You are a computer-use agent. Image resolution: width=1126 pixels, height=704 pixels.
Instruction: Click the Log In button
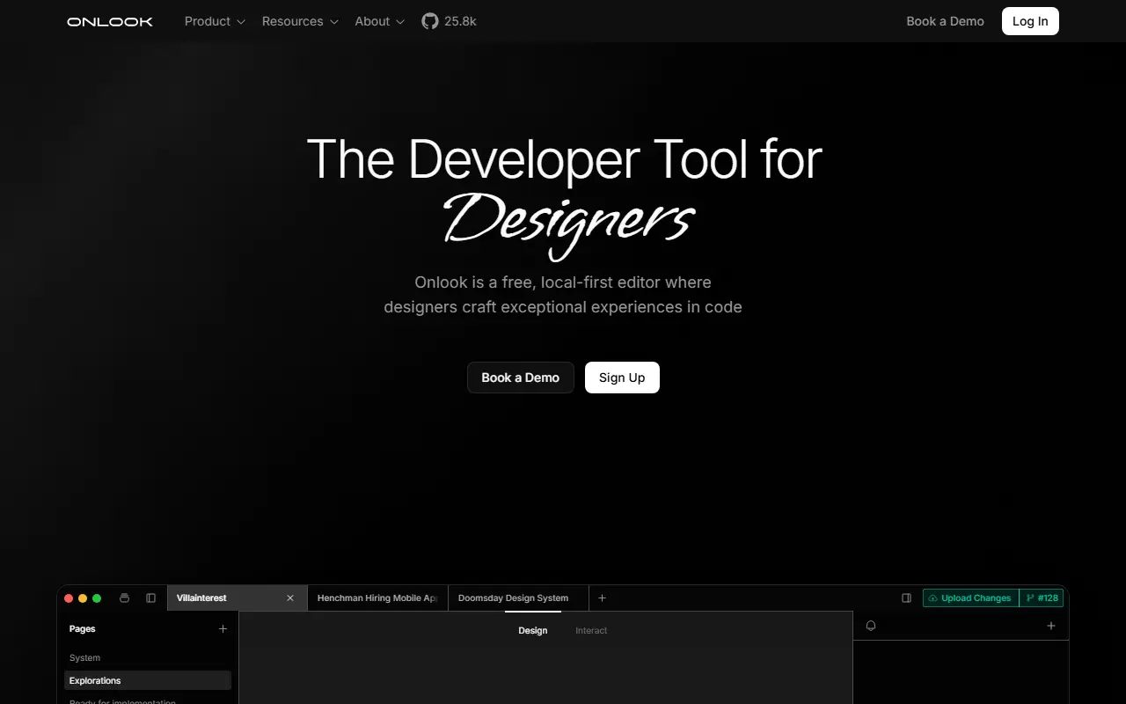1030,21
